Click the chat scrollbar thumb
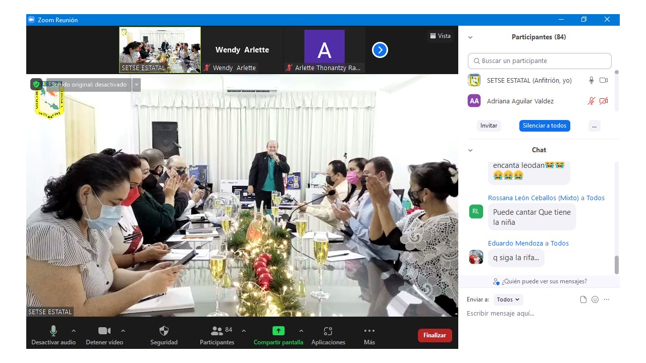Screen dimensions: 646x363 point(616,265)
